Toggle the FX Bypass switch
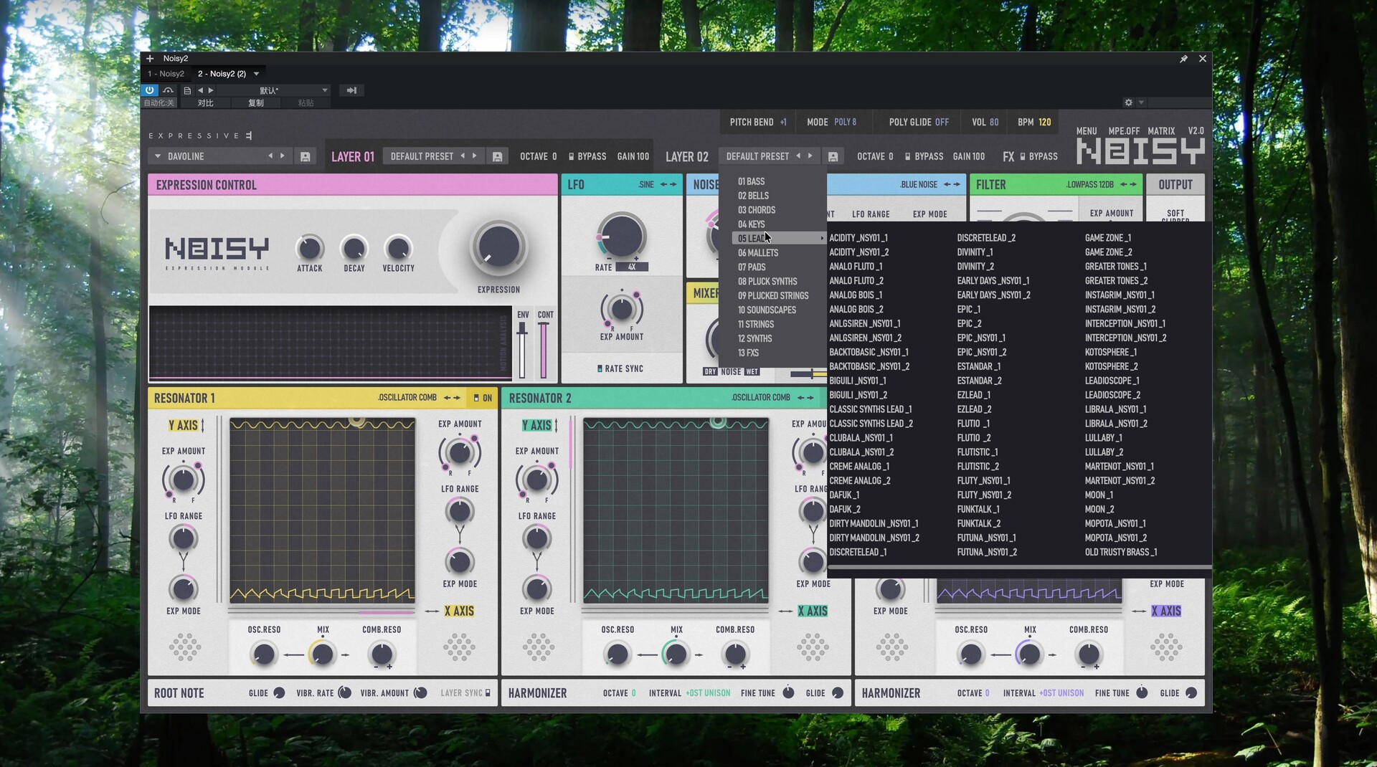 click(x=1023, y=156)
